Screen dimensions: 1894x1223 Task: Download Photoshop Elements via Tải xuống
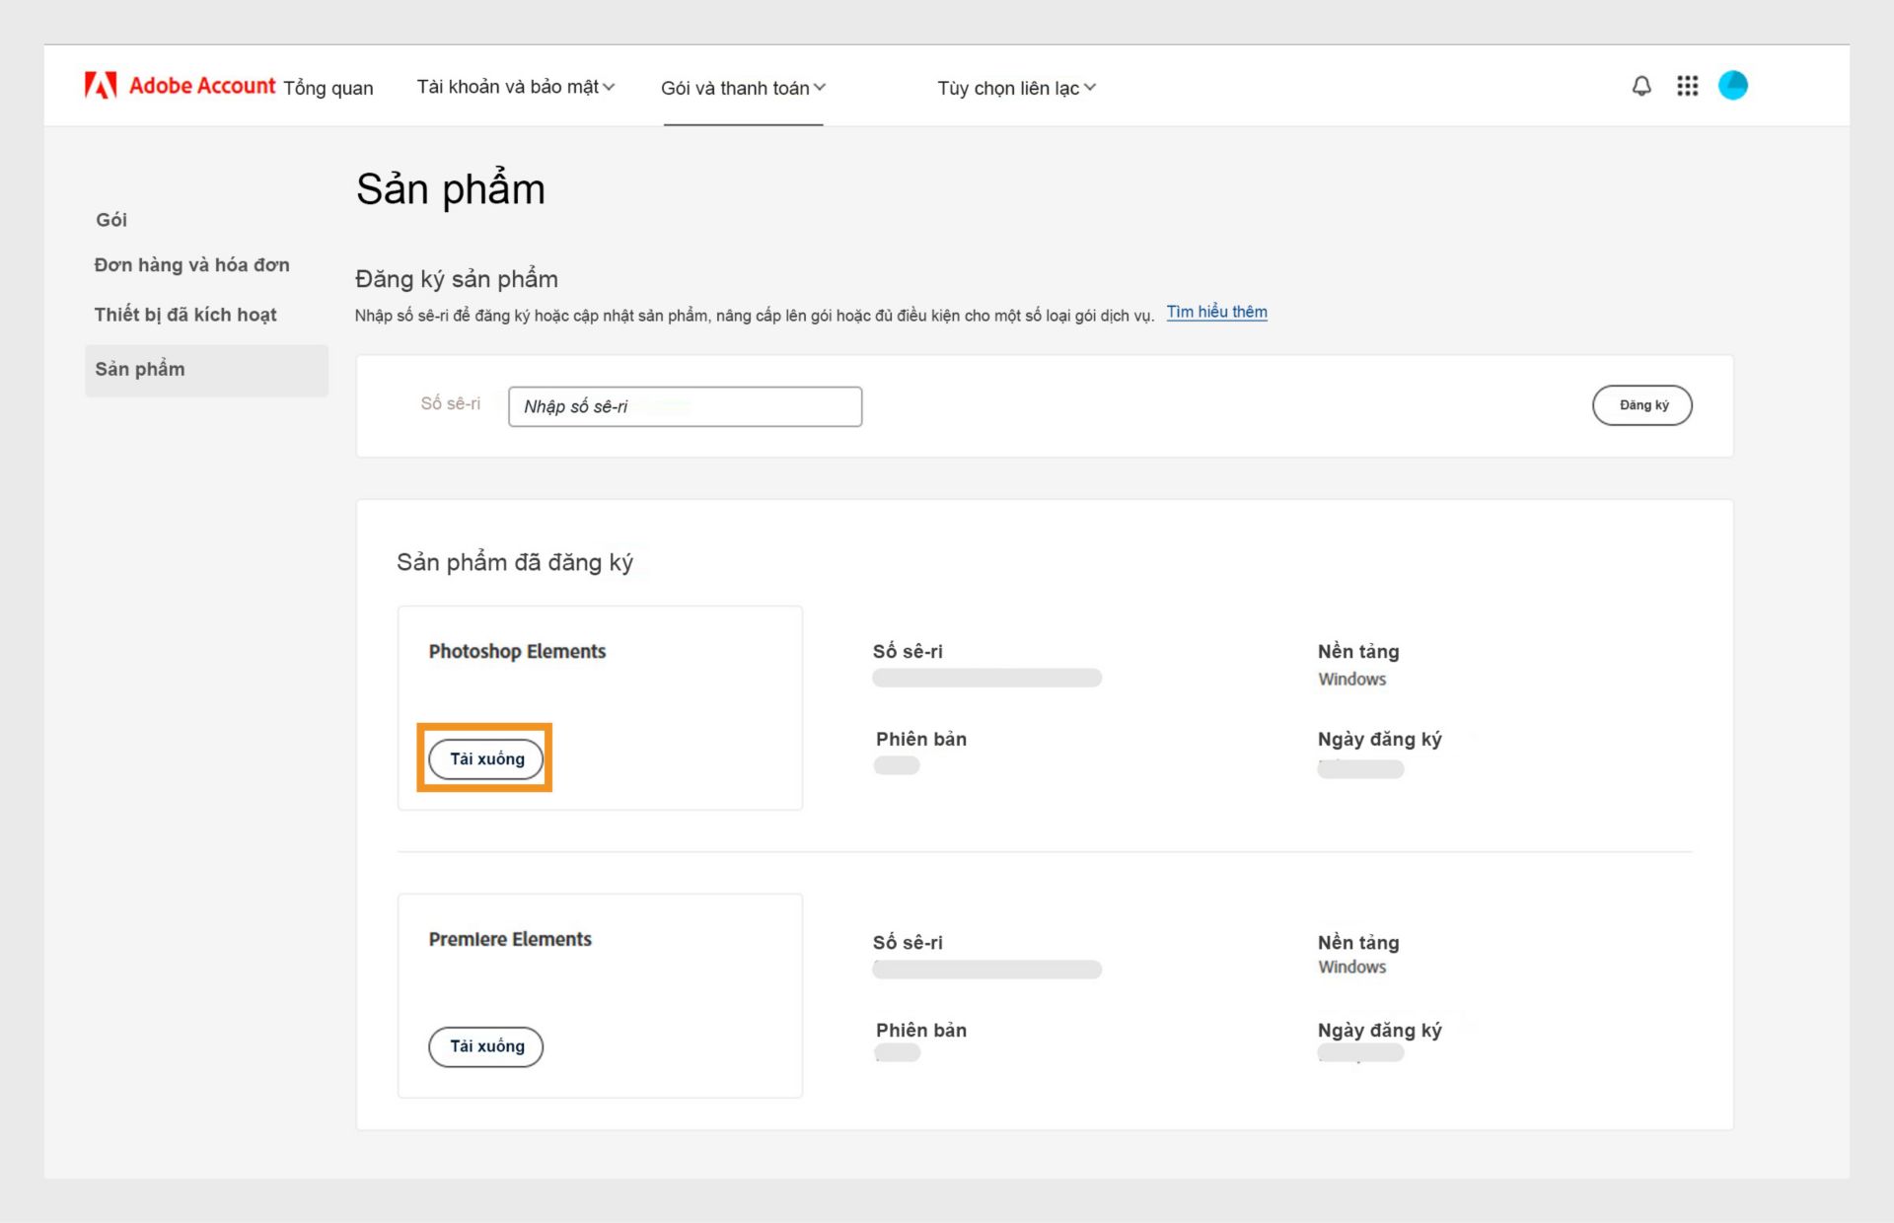[x=486, y=759]
